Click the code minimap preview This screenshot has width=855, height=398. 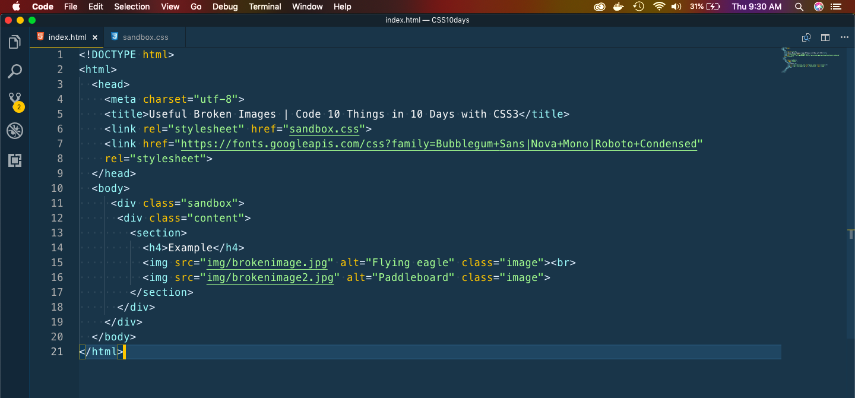pyautogui.click(x=810, y=59)
